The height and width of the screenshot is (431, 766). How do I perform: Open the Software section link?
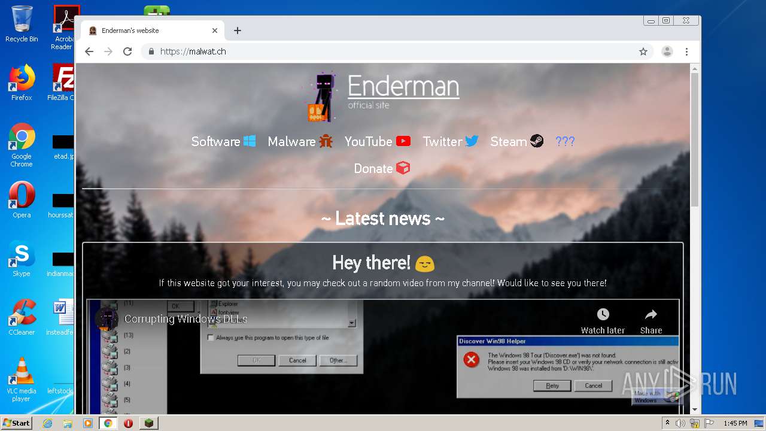point(224,141)
